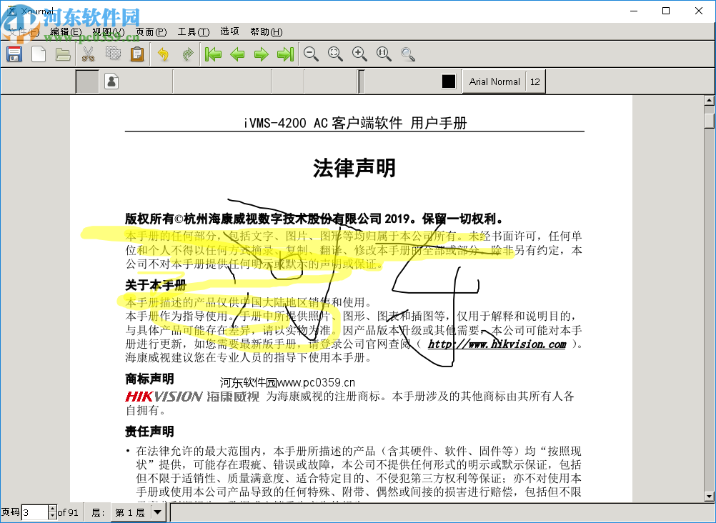Save the current Xournal document

pyautogui.click(x=14, y=54)
